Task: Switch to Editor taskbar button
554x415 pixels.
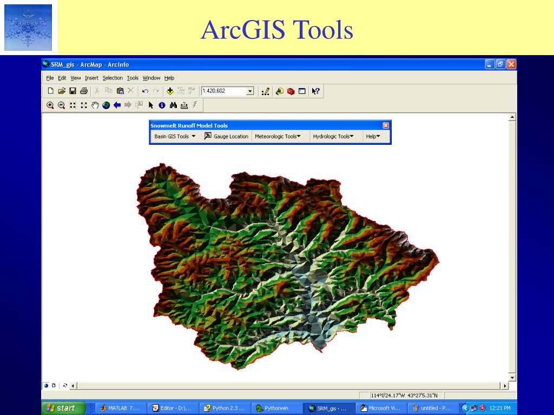Action: click(172, 408)
